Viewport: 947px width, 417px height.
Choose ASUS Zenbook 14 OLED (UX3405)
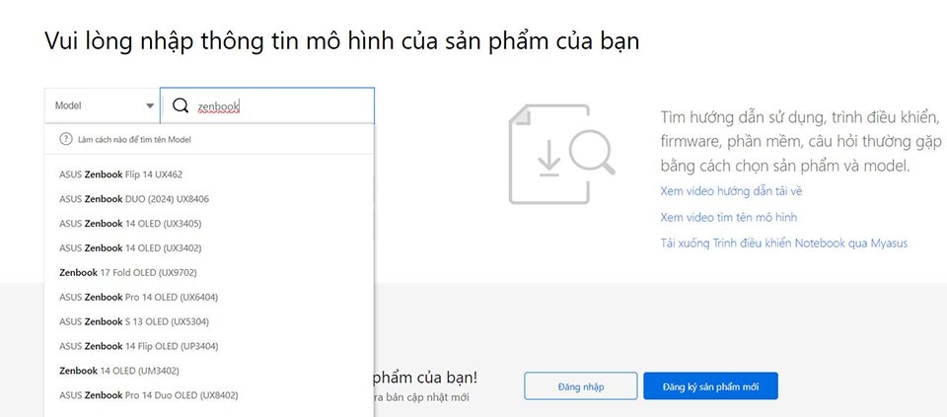(x=130, y=224)
